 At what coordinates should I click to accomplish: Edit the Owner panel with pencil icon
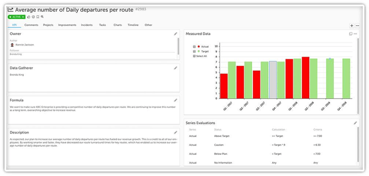[175, 34]
